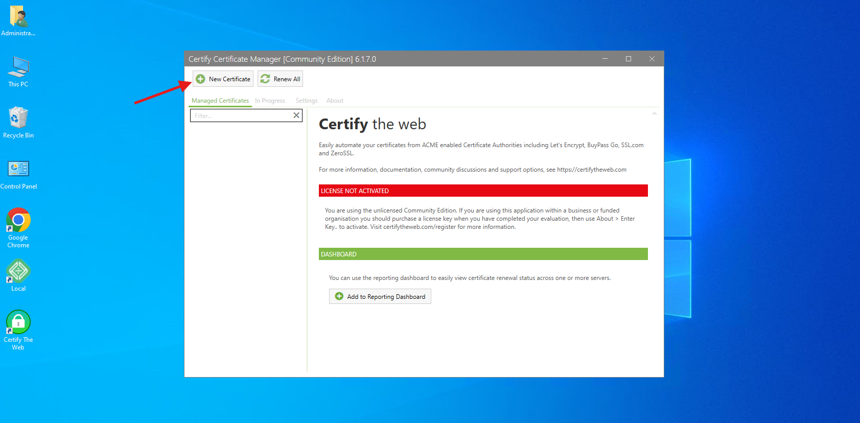
Task: Open the About tab
Action: [x=335, y=101]
